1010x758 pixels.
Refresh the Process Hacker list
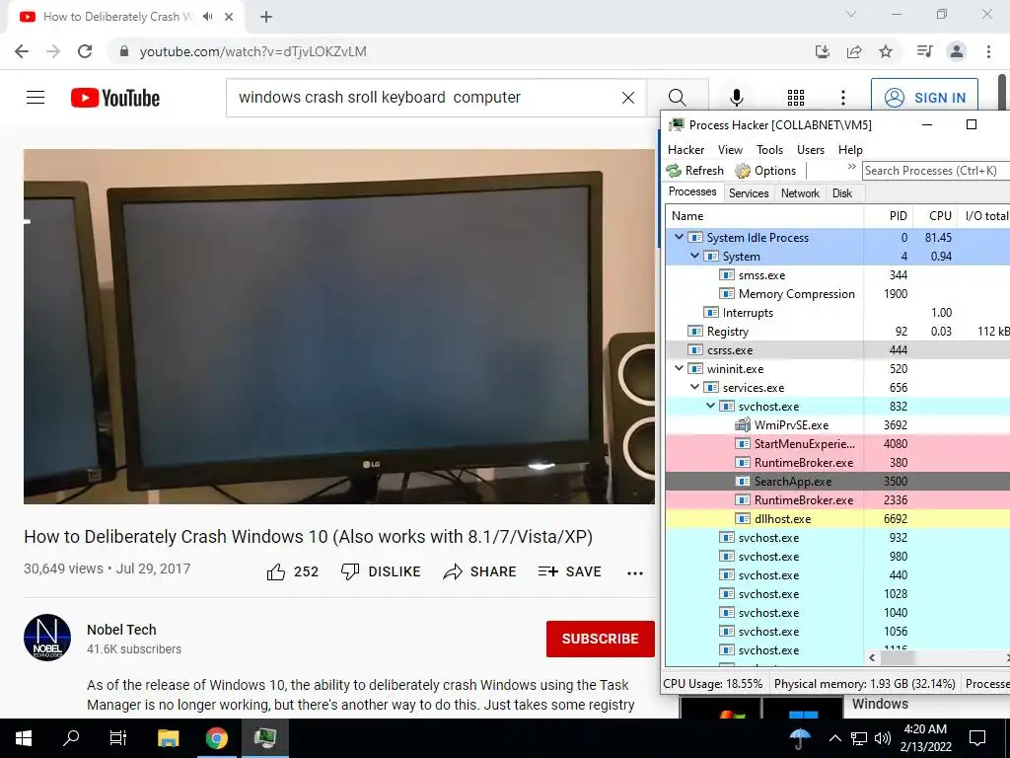tap(695, 171)
